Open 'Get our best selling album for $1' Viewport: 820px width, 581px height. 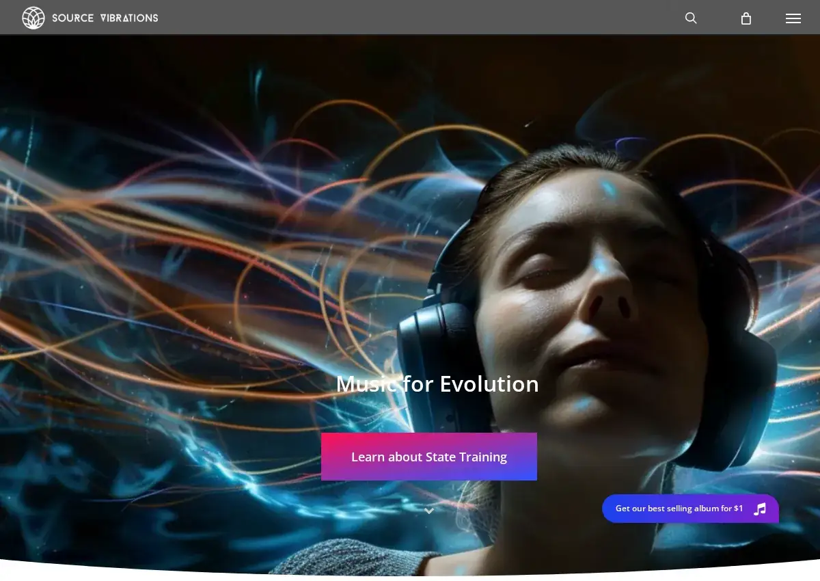[x=690, y=509]
